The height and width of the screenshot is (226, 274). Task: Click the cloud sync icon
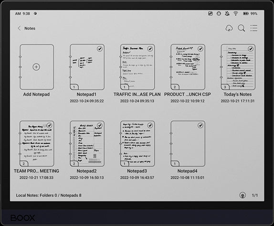[229, 28]
